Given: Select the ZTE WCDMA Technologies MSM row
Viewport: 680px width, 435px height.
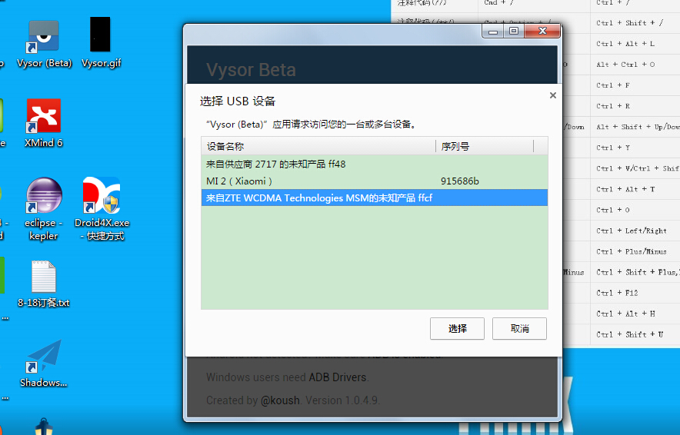Looking at the screenshot, I should coord(319,198).
